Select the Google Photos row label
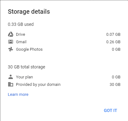 coord(29,49)
